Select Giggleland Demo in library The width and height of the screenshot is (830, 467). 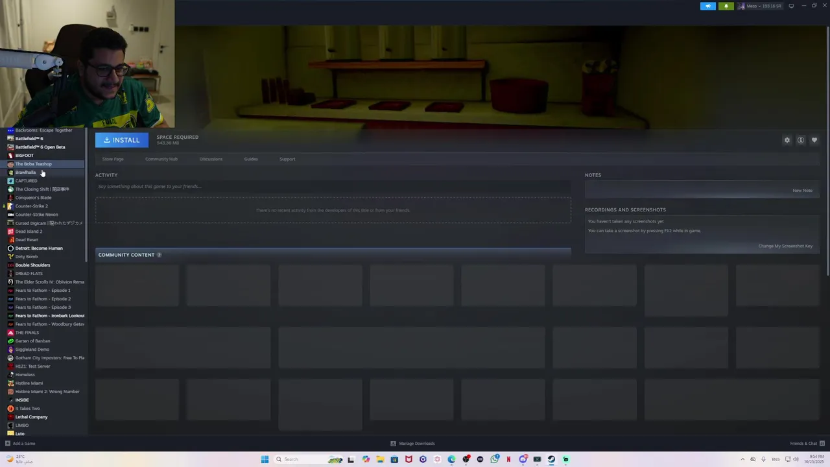pyautogui.click(x=43, y=350)
